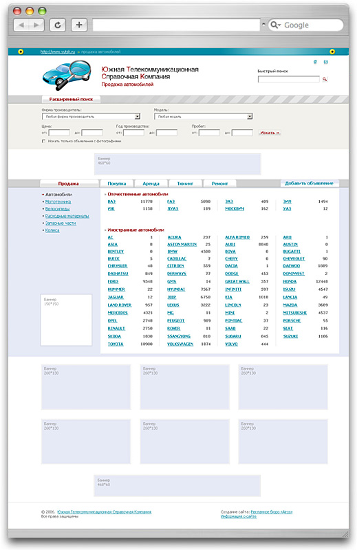This screenshot has width=357, height=550.
Task: Click the 150*150 banner in sidebar
Action: [66, 320]
